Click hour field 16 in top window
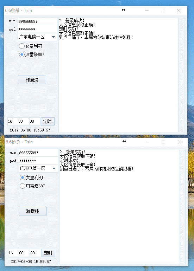Viewport: 194px width, 271px height. (x=12, y=121)
